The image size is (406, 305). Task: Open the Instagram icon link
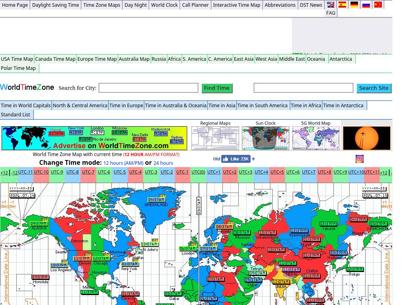pyautogui.click(x=359, y=159)
